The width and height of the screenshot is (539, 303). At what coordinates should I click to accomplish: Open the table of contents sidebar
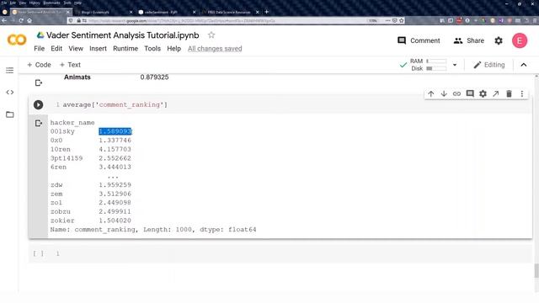pos(9,71)
